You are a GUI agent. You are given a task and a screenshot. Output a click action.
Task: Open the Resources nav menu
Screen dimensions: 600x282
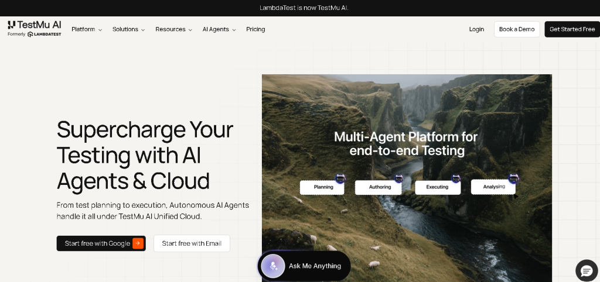(173, 29)
